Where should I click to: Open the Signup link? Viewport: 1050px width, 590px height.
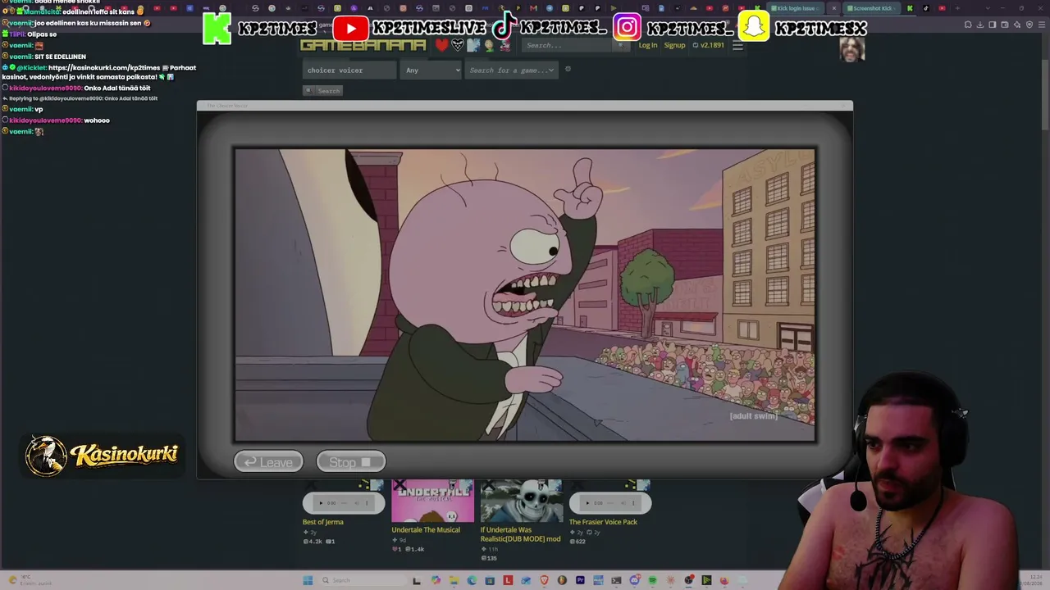click(674, 45)
